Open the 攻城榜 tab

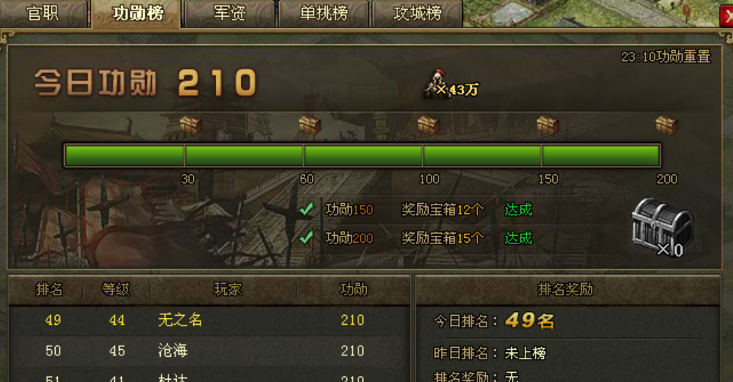coord(417,13)
